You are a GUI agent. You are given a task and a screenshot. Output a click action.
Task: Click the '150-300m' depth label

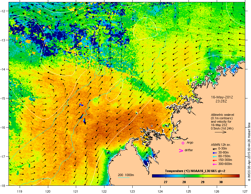pos(225,160)
